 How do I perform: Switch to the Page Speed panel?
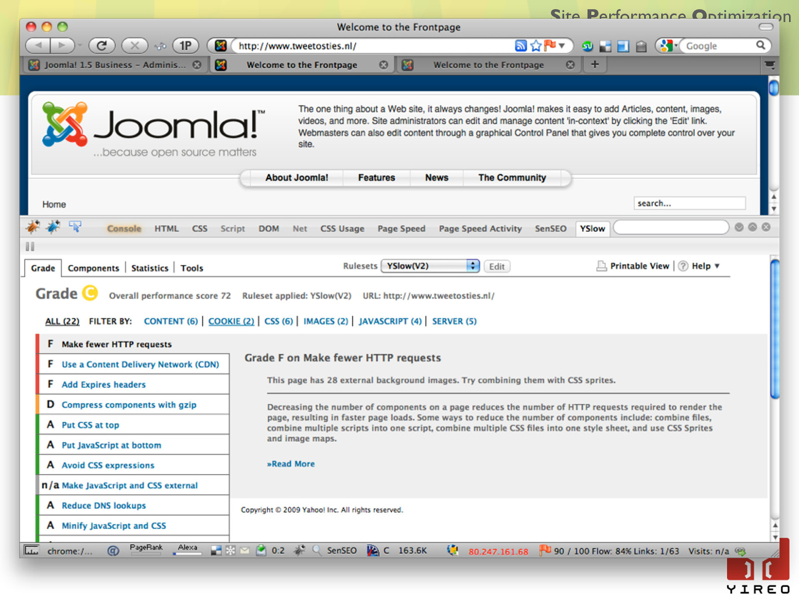pyautogui.click(x=401, y=229)
